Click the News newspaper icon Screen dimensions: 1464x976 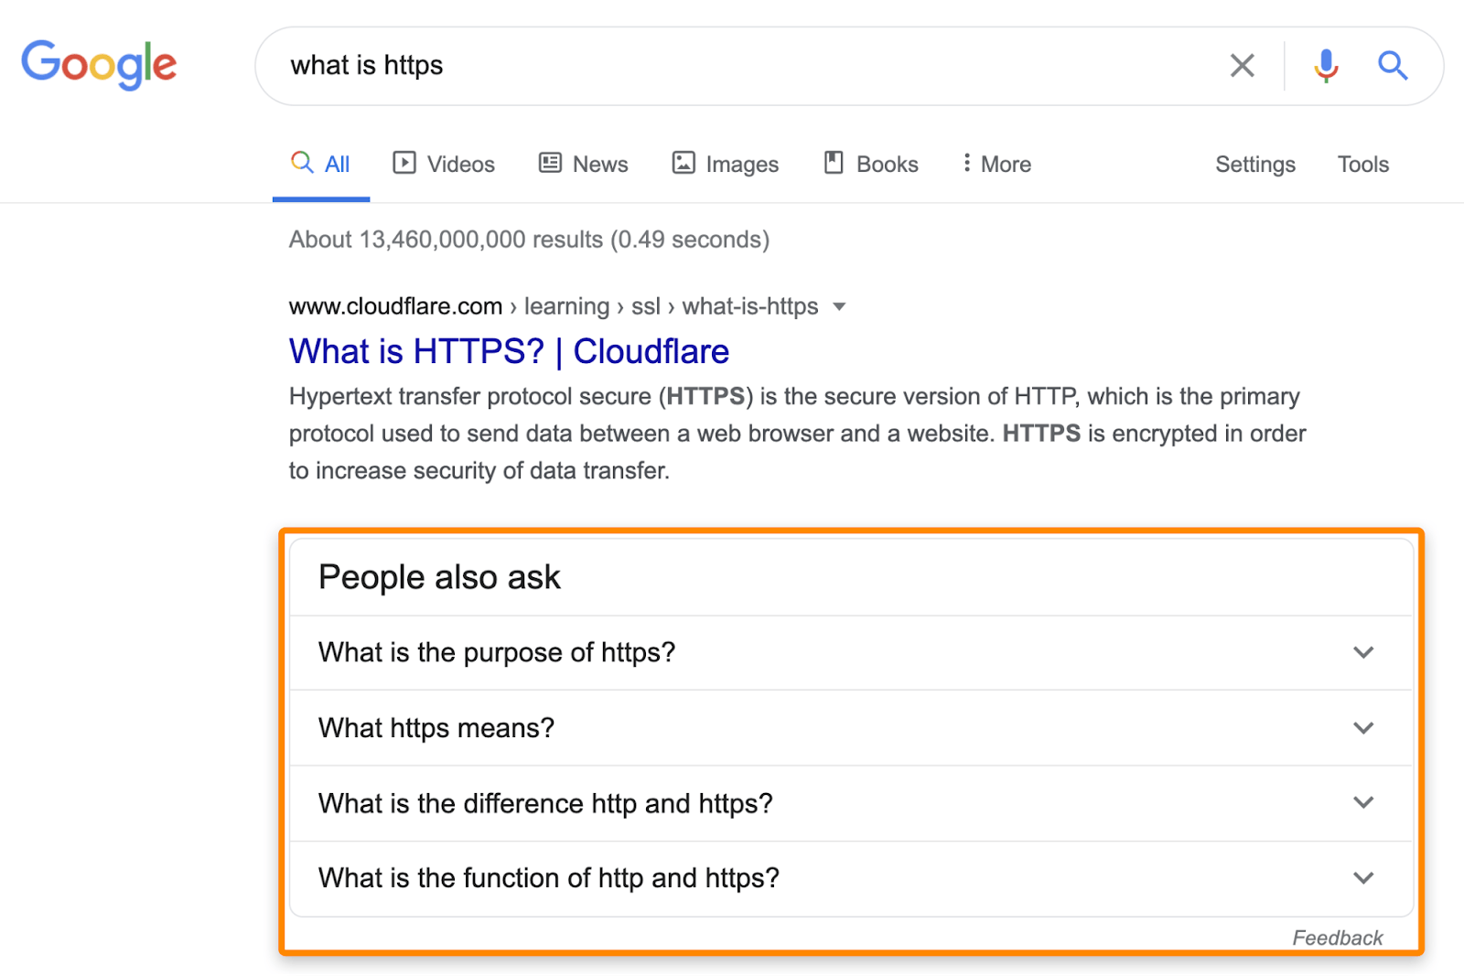point(550,163)
